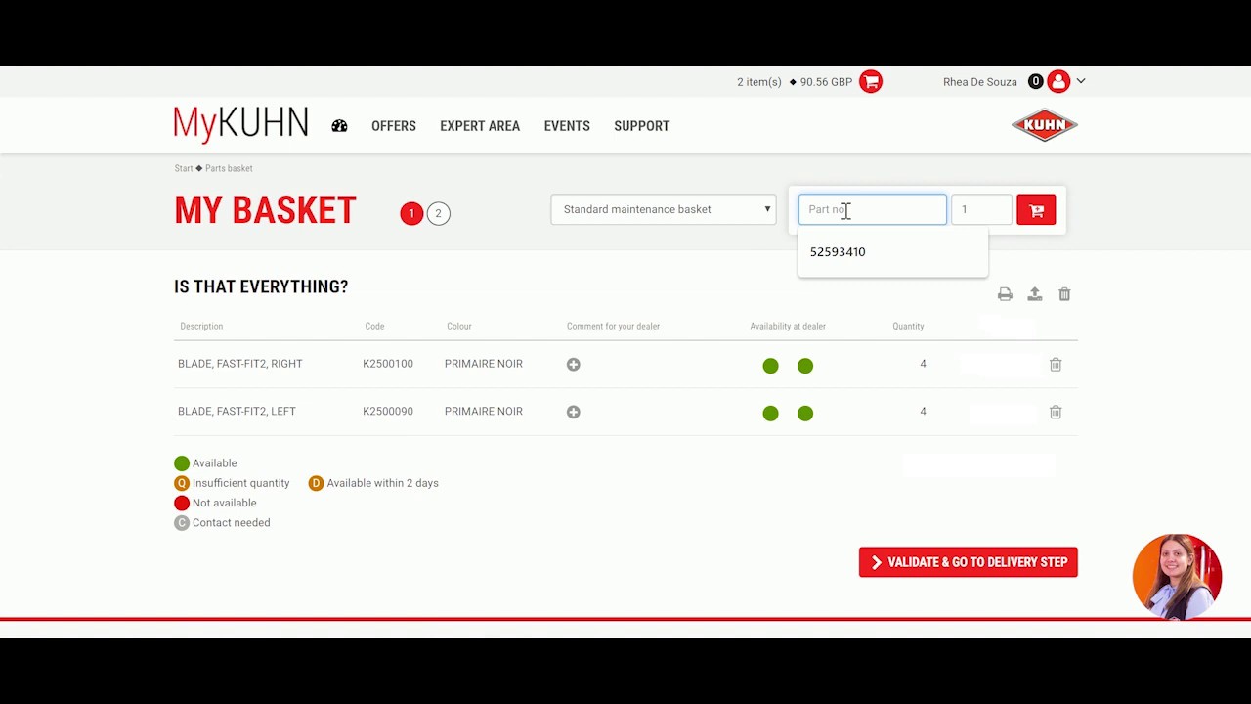This screenshot has height=704, width=1251.
Task: Print the basket with the printer icon
Action: 1005,294
